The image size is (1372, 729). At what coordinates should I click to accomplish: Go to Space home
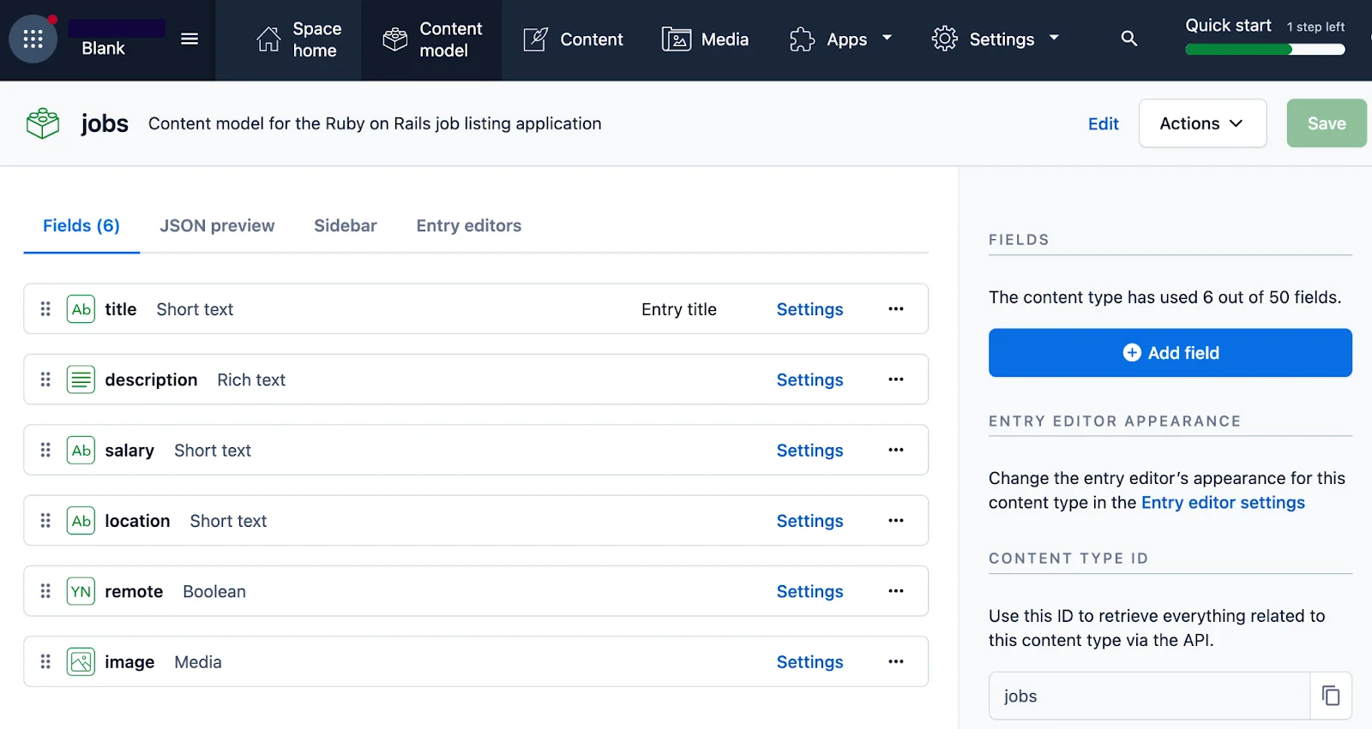click(x=298, y=39)
